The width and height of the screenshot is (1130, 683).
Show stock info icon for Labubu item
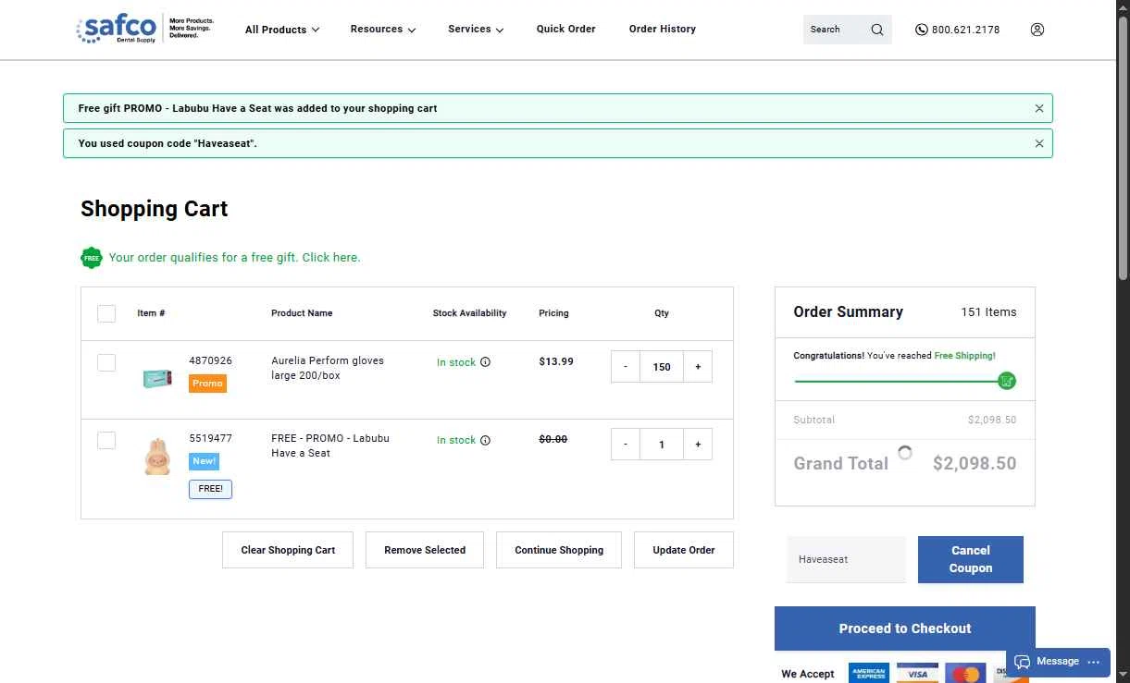point(485,440)
